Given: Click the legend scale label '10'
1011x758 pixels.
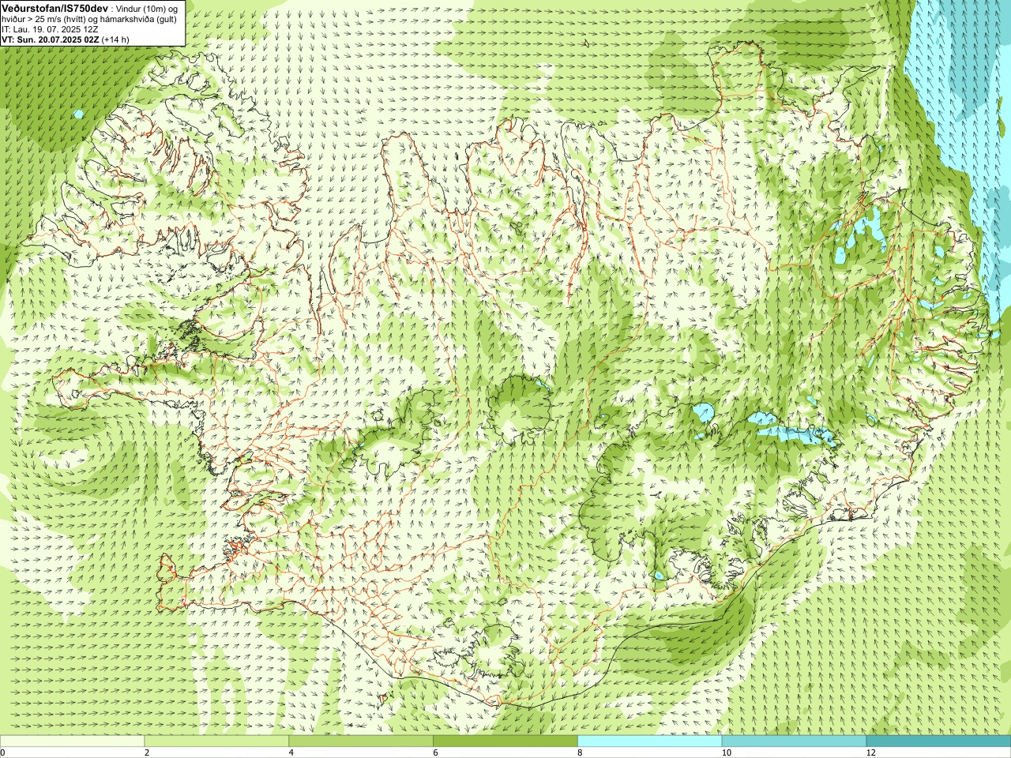Looking at the screenshot, I should tap(726, 752).
